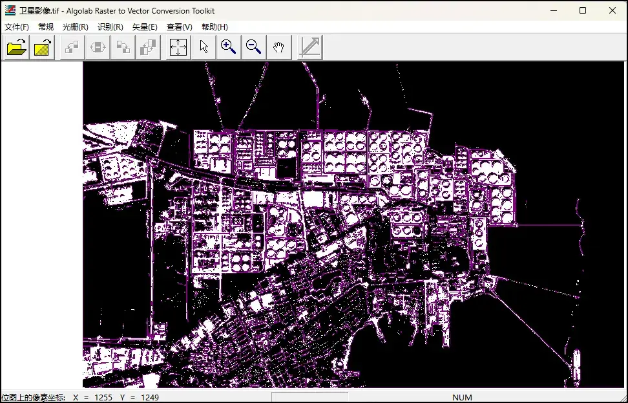Image resolution: width=628 pixels, height=403 pixels.
Task: Click the open file folder icon
Action: (x=16, y=47)
